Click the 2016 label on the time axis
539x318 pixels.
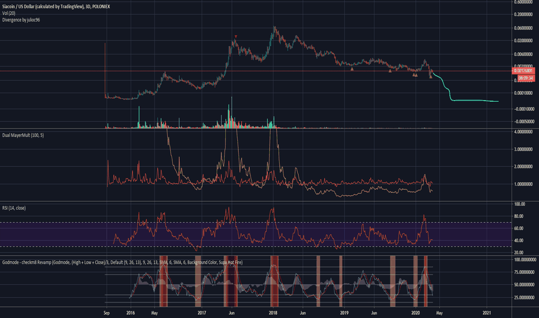130,313
